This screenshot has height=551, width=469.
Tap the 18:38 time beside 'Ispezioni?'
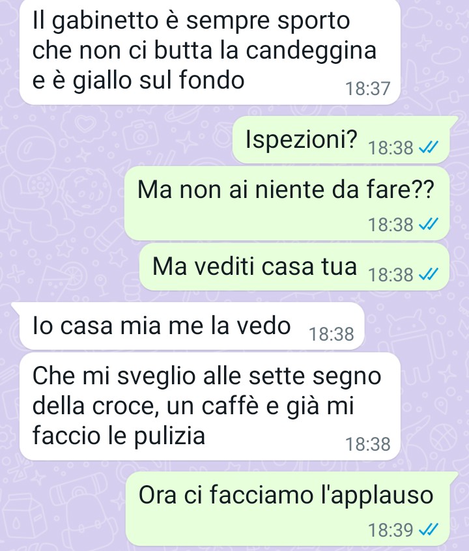pyautogui.click(x=390, y=148)
